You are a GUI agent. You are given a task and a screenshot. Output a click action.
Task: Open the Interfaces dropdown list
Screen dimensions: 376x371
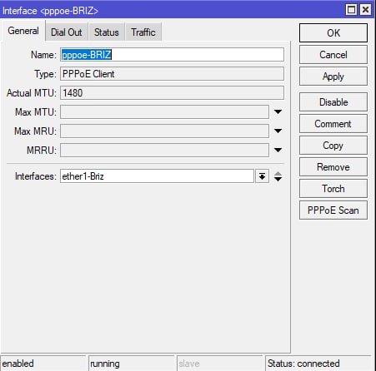pyautogui.click(x=262, y=176)
